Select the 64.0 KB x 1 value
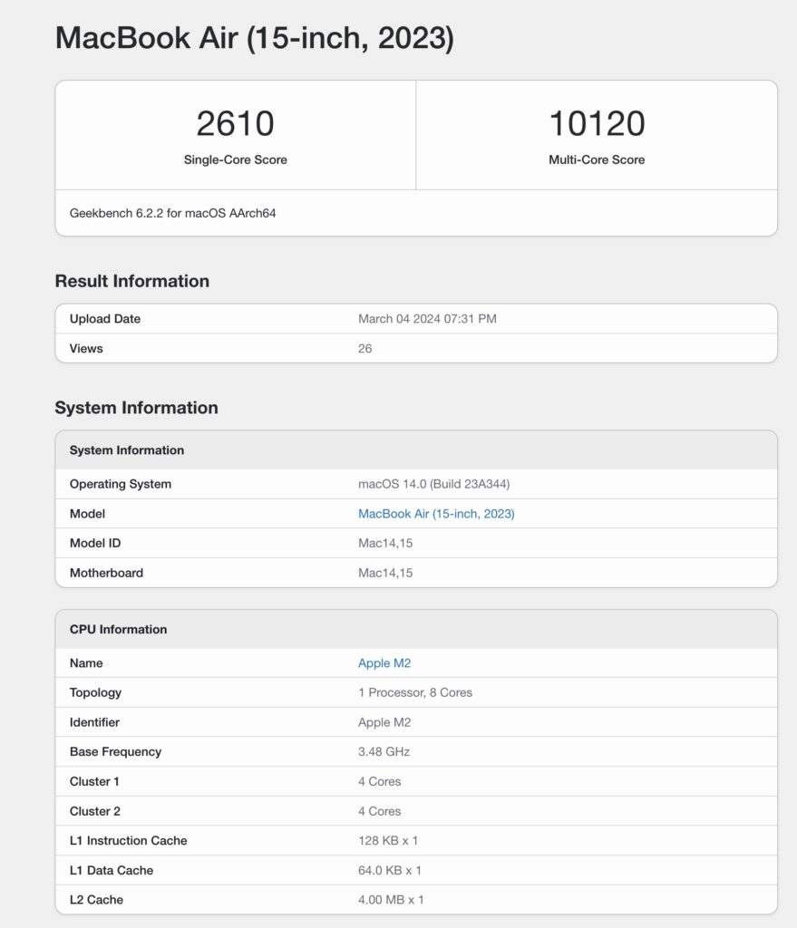This screenshot has height=928, width=797. pos(390,870)
